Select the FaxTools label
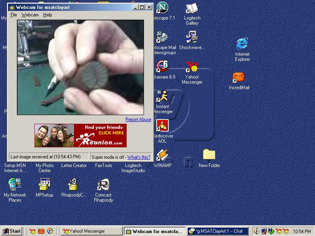This screenshot has height=236, width=315. click(103, 165)
